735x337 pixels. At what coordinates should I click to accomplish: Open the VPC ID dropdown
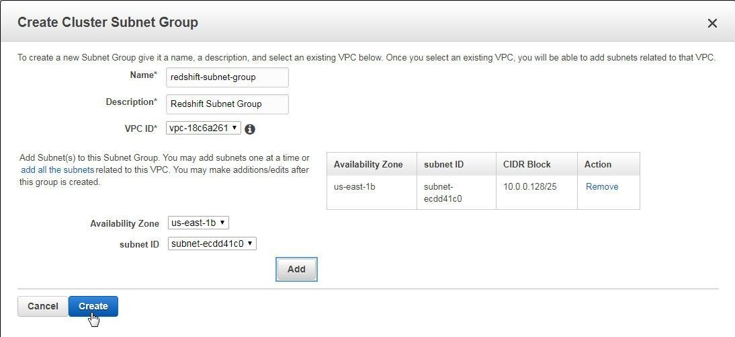point(203,128)
